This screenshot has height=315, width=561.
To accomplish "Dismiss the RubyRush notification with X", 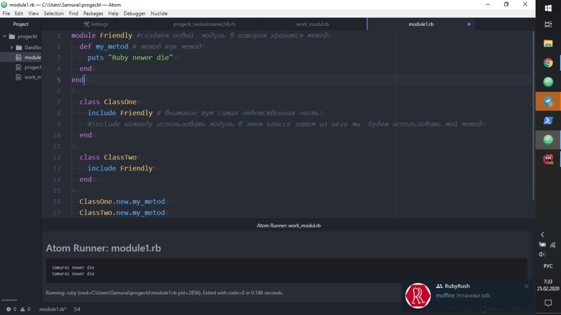I will [x=526, y=286].
